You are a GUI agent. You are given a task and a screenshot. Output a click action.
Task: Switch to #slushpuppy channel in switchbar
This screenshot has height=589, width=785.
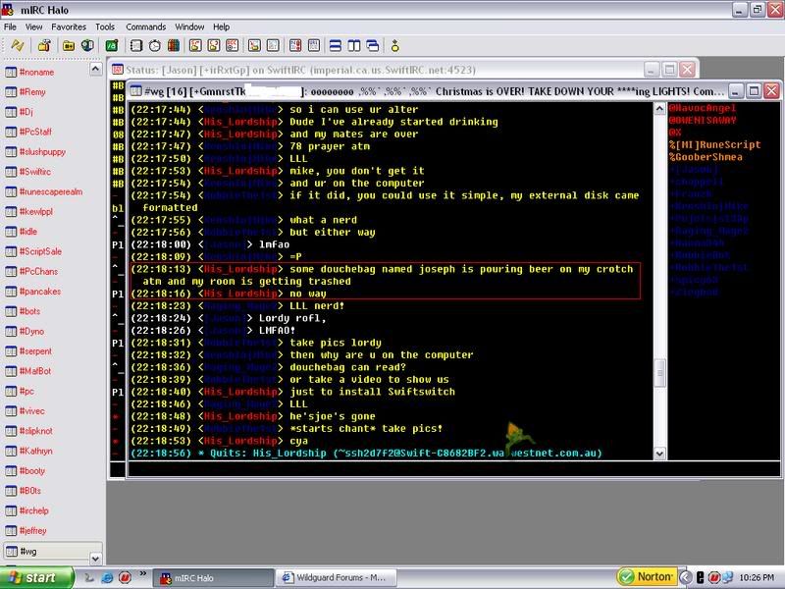tap(42, 152)
